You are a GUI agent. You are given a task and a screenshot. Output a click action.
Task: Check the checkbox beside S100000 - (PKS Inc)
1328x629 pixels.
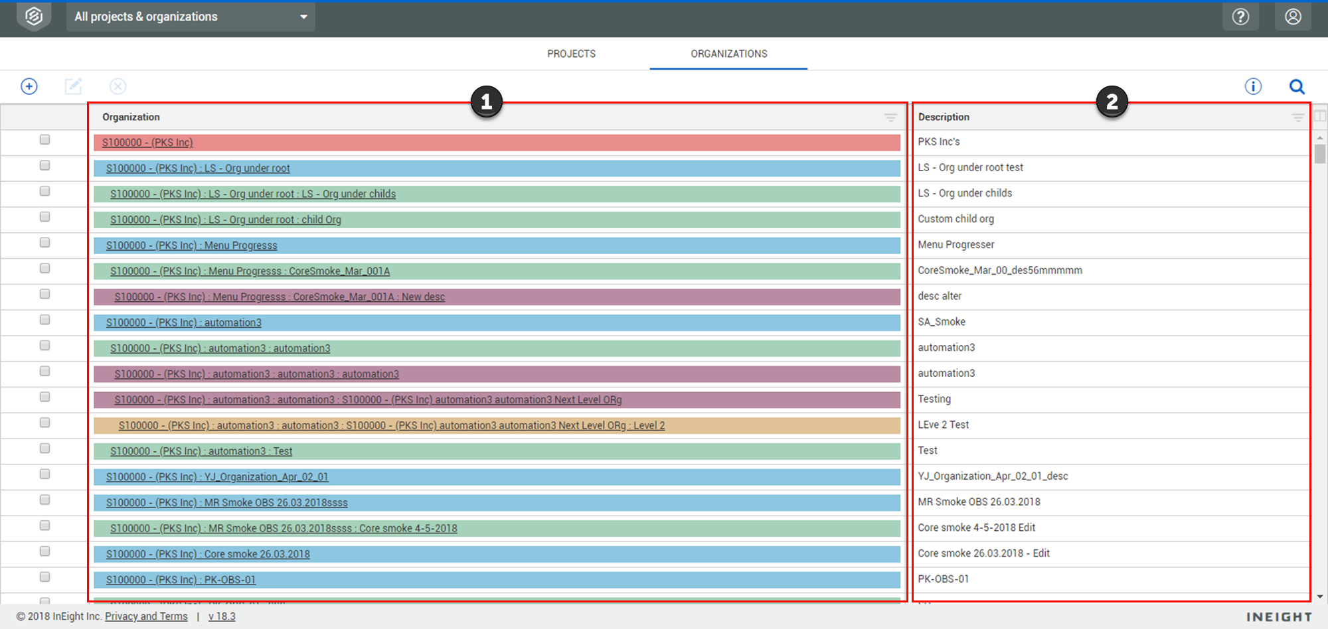click(x=44, y=139)
